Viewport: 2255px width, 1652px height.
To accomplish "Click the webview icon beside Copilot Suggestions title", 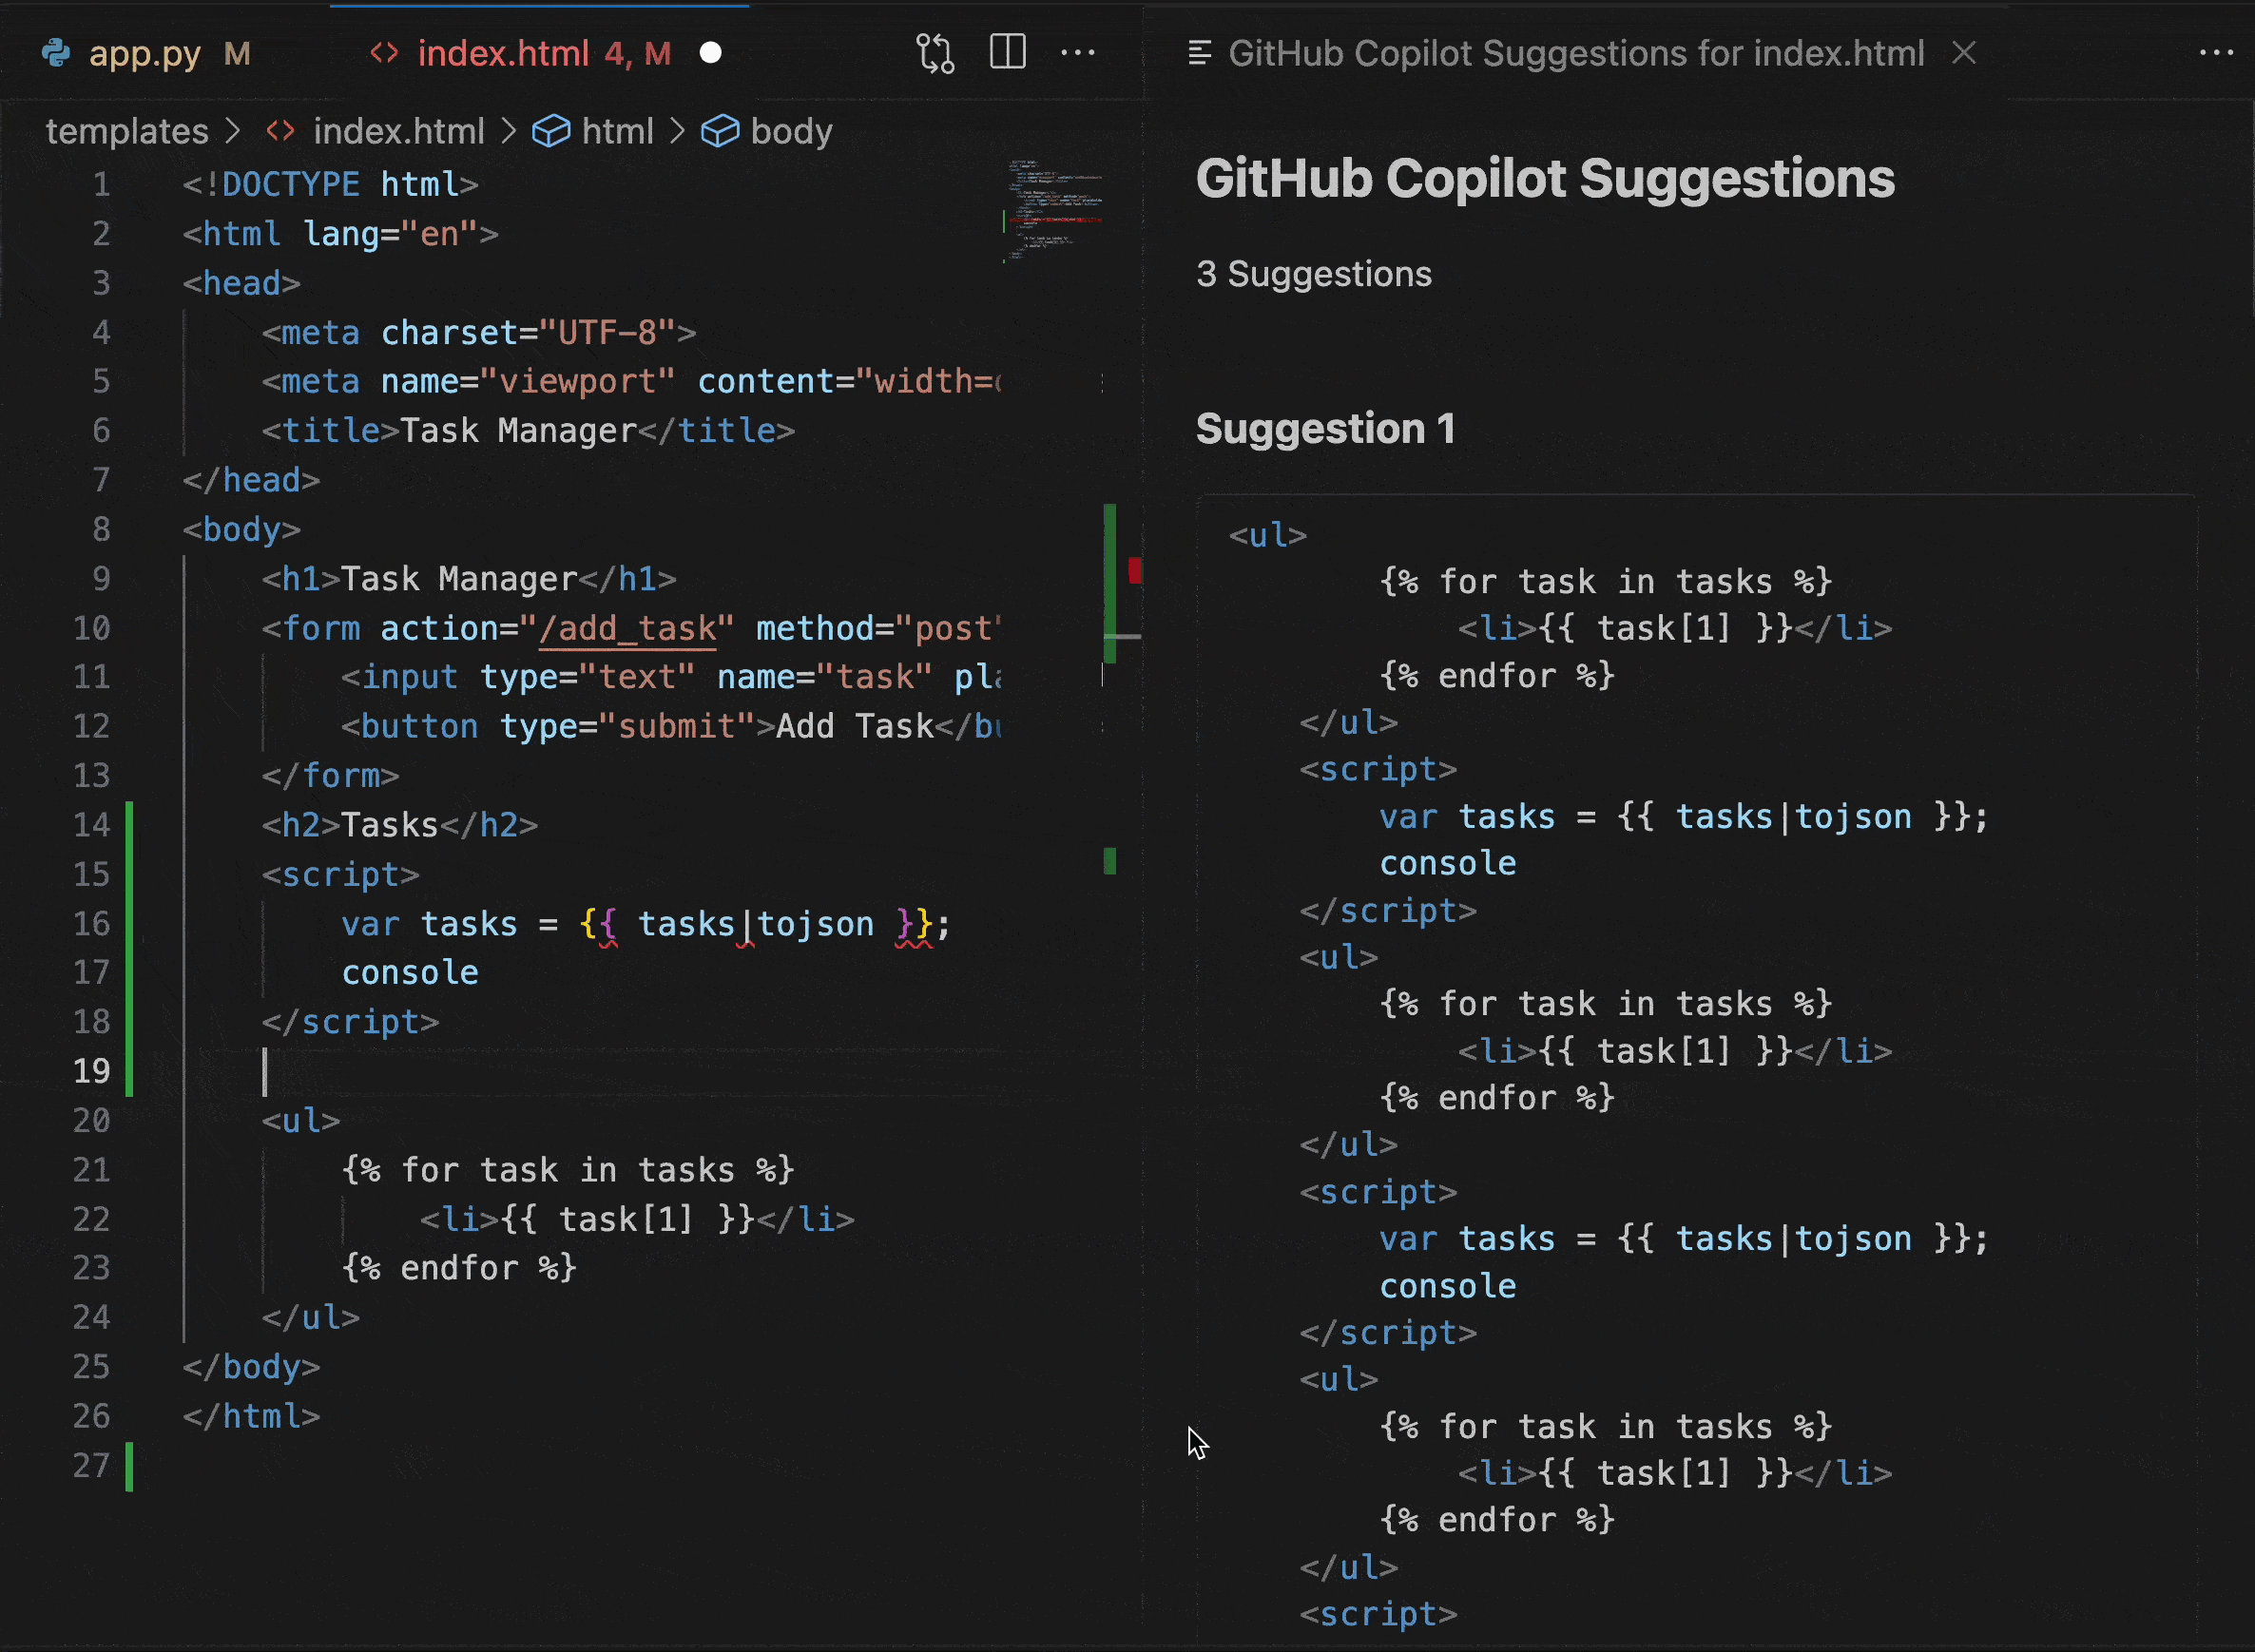I will 1198,53.
